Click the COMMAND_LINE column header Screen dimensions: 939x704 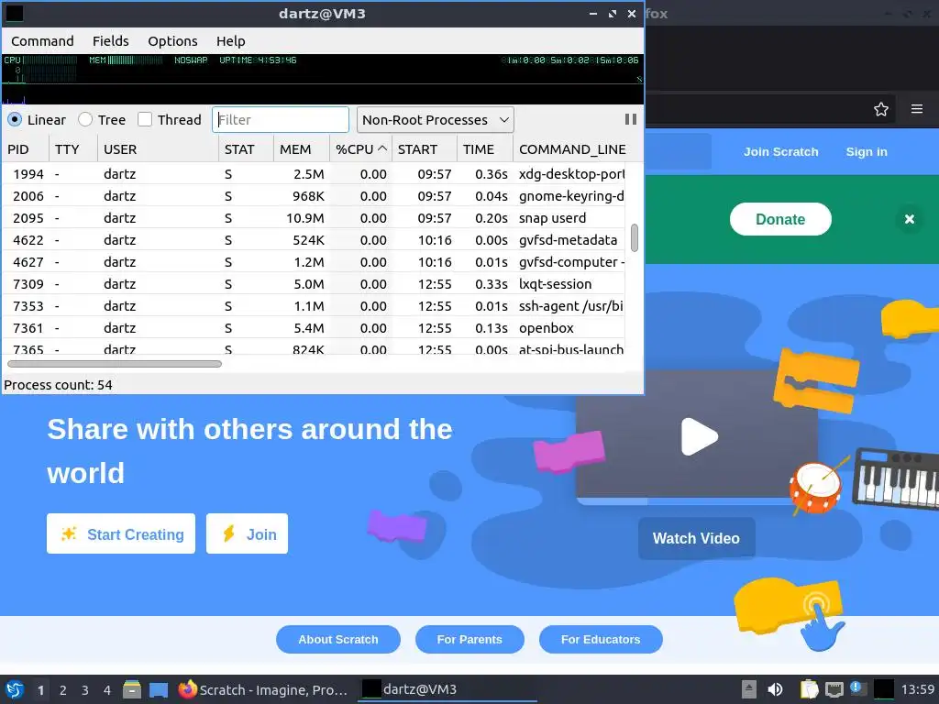[572, 149]
